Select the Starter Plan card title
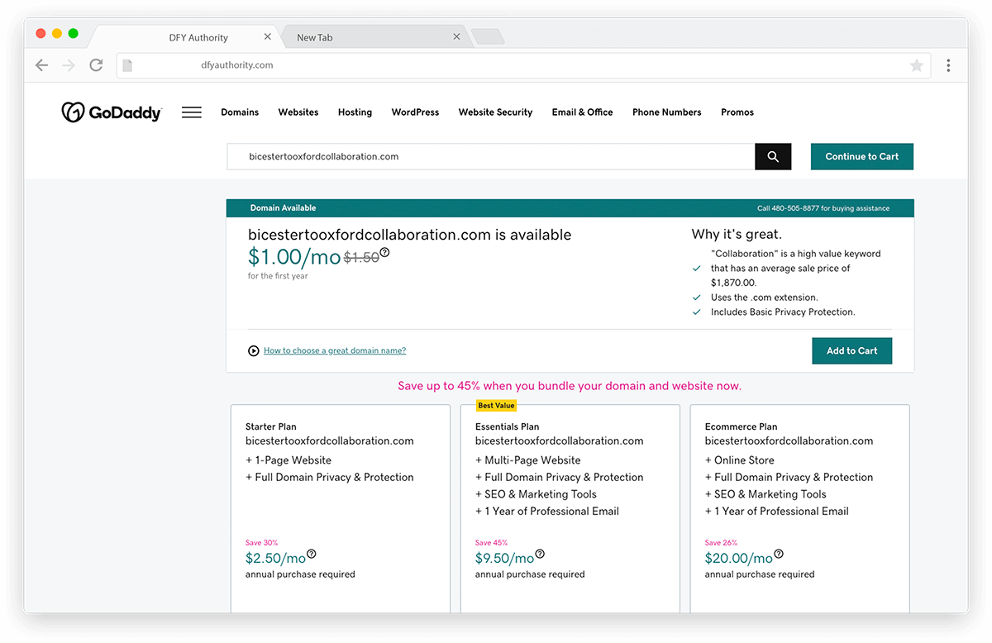This screenshot has height=643, width=992. click(271, 426)
